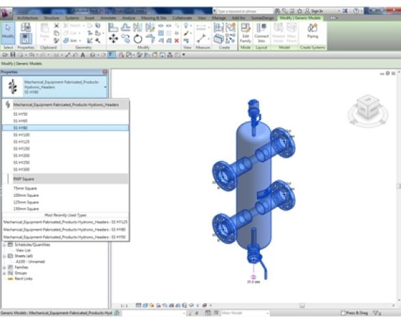Click the 1:1 view scale control
401x323 pixels.
coord(124,305)
